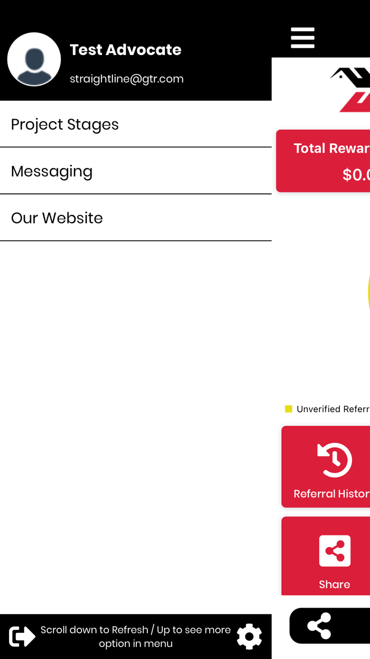Screen dimensions: 370x659
Task: Click the yellow legend color square
Action: (289, 409)
